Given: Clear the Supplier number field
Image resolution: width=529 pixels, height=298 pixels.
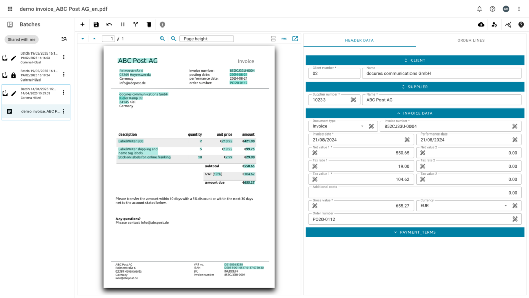Looking at the screenshot, I should pyautogui.click(x=353, y=100).
